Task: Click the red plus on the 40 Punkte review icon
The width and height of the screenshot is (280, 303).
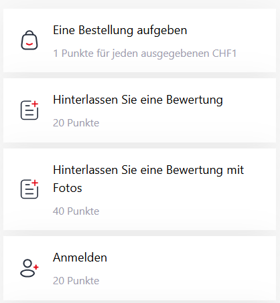Action: [35, 183]
